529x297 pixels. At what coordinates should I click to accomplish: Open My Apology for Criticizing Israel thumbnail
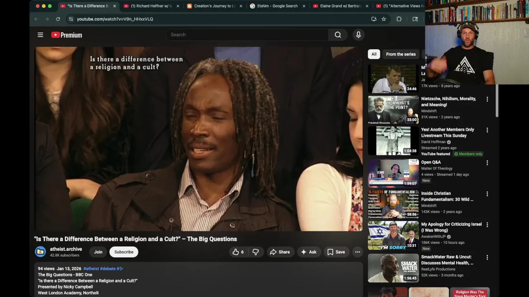coord(393,235)
